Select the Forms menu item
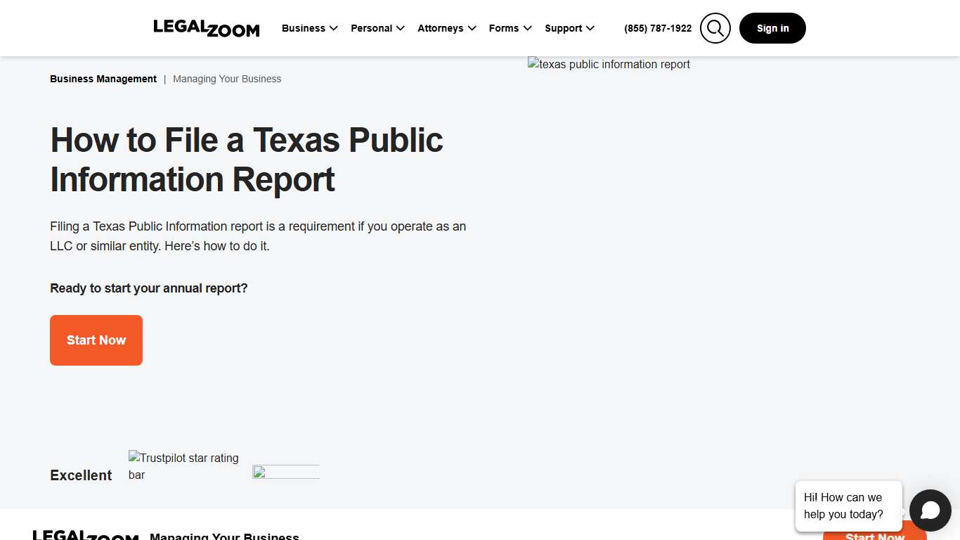Viewport: 960px width, 540px height. [510, 28]
